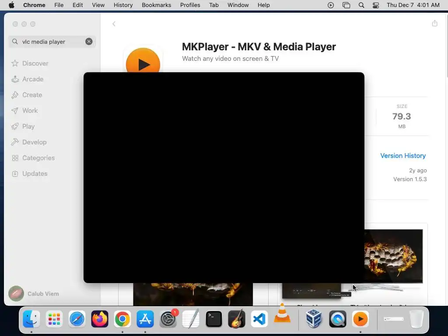Open the Edit menu

click(x=77, y=5)
